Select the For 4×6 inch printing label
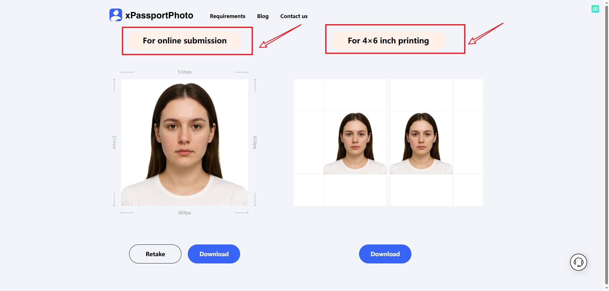 [388, 41]
